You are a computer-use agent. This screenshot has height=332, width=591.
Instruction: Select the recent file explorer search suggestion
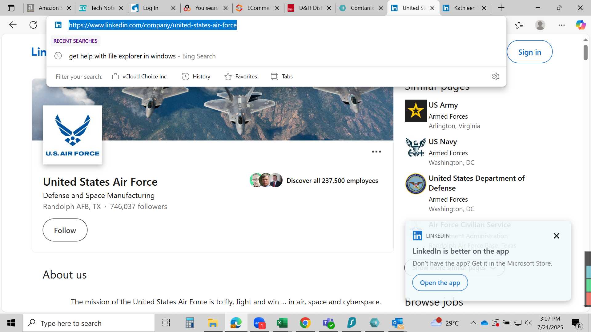[276, 56]
